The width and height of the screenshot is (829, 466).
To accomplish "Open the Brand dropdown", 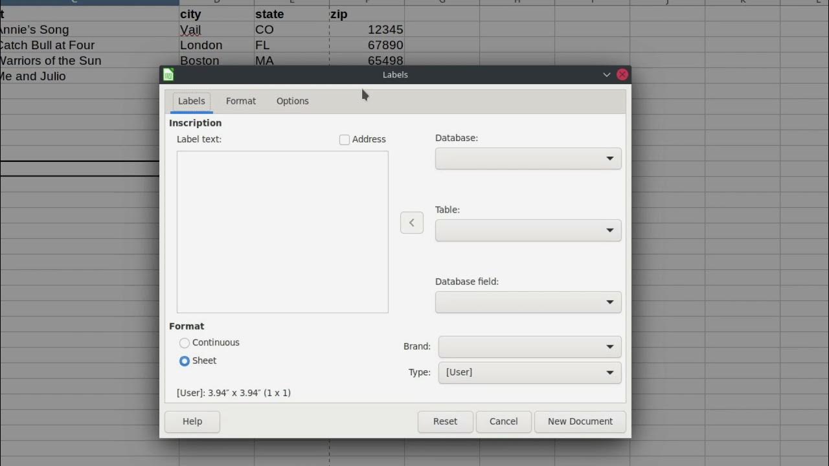I will click(530, 347).
